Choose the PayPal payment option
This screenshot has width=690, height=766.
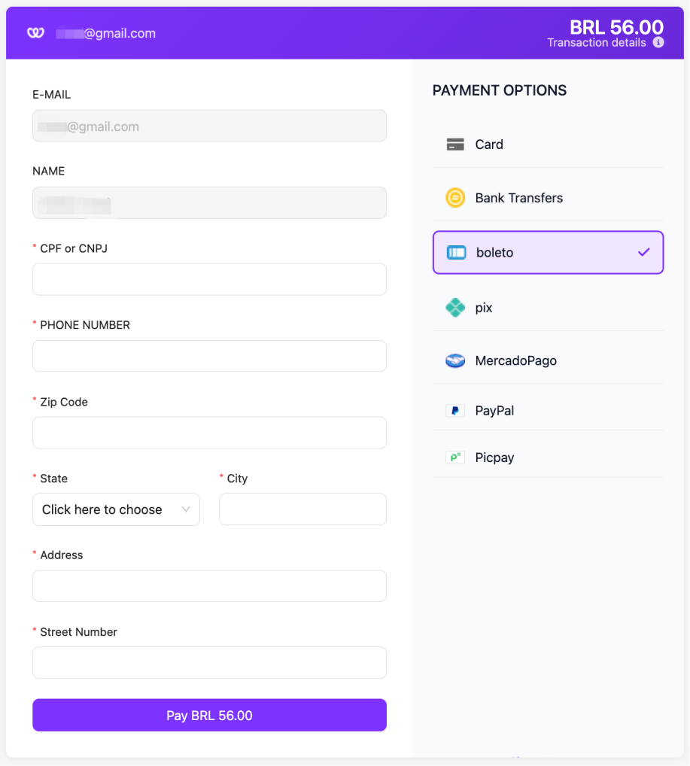click(x=548, y=411)
